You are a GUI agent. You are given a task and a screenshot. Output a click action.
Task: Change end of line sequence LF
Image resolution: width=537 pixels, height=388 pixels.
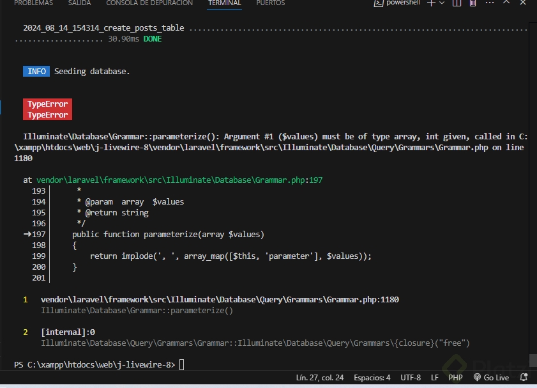tap(435, 378)
